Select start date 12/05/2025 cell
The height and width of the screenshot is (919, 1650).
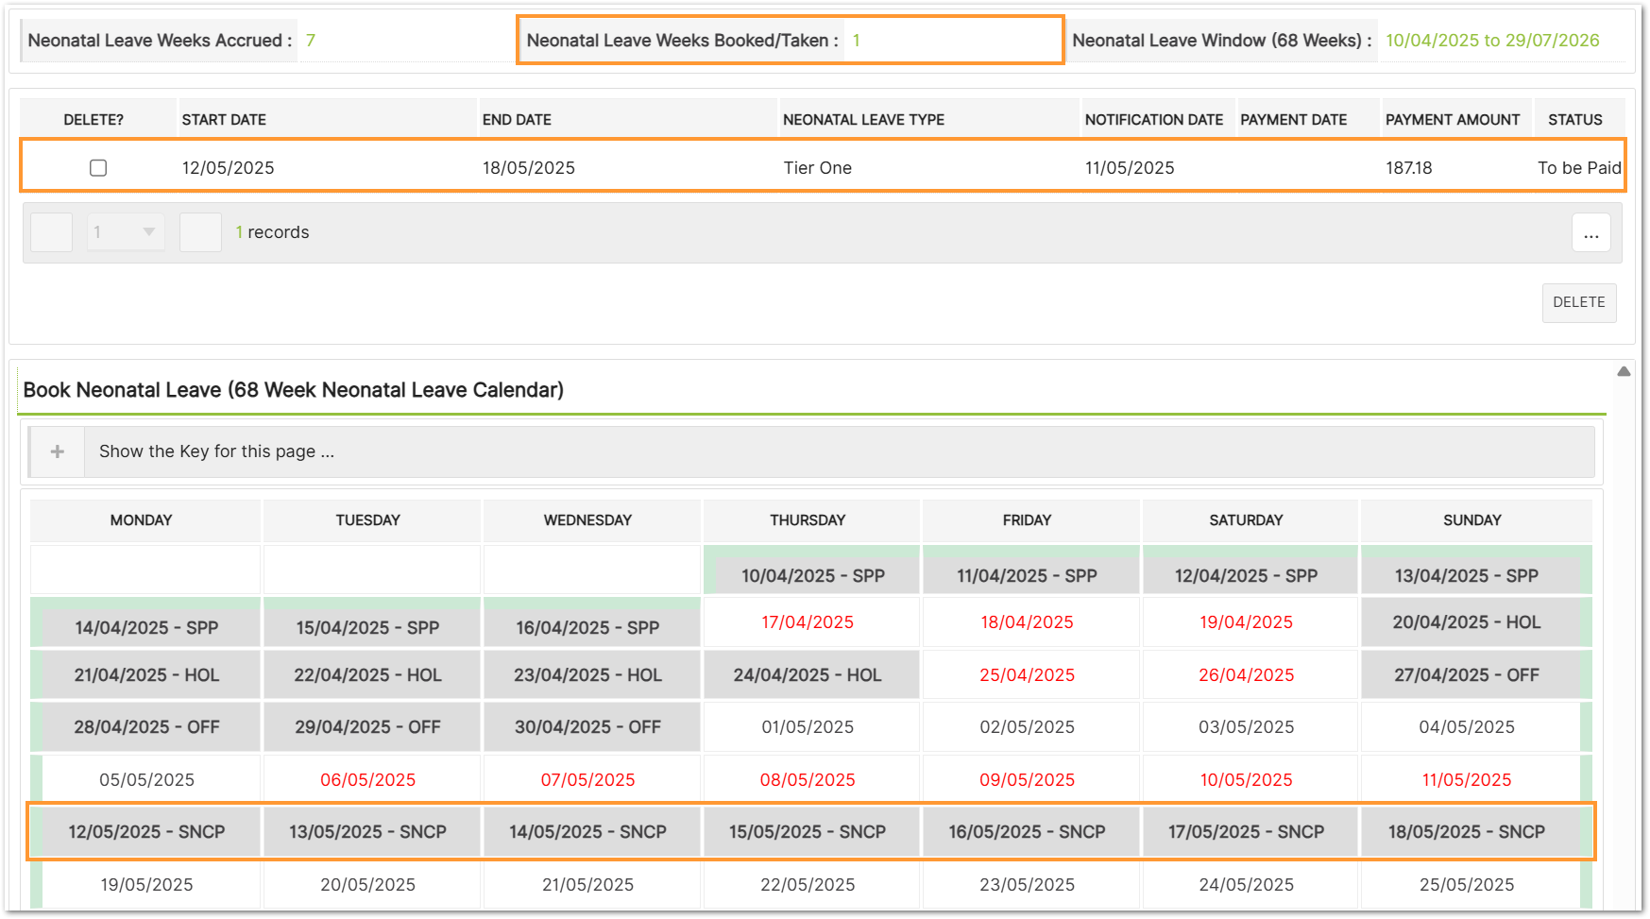229,168
